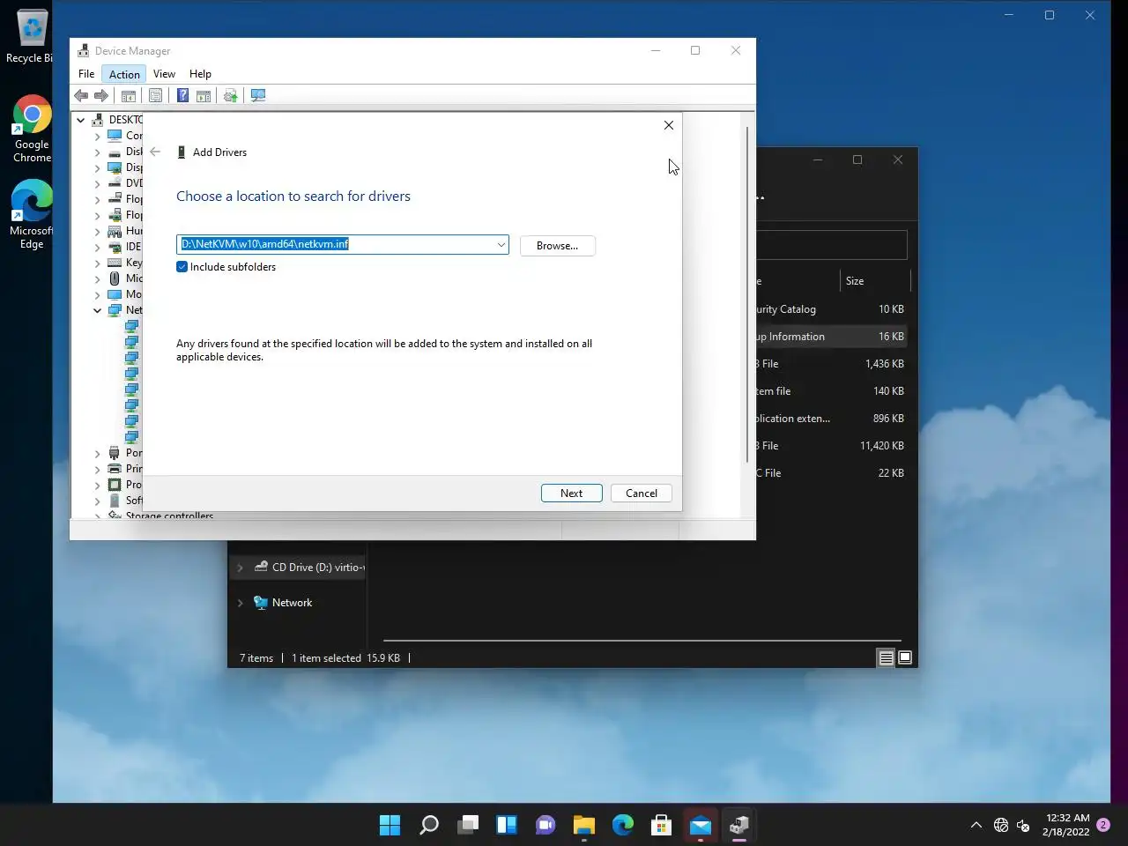The width and height of the screenshot is (1128, 846).
Task: Expand the Keyboards tree node
Action: tap(98, 263)
